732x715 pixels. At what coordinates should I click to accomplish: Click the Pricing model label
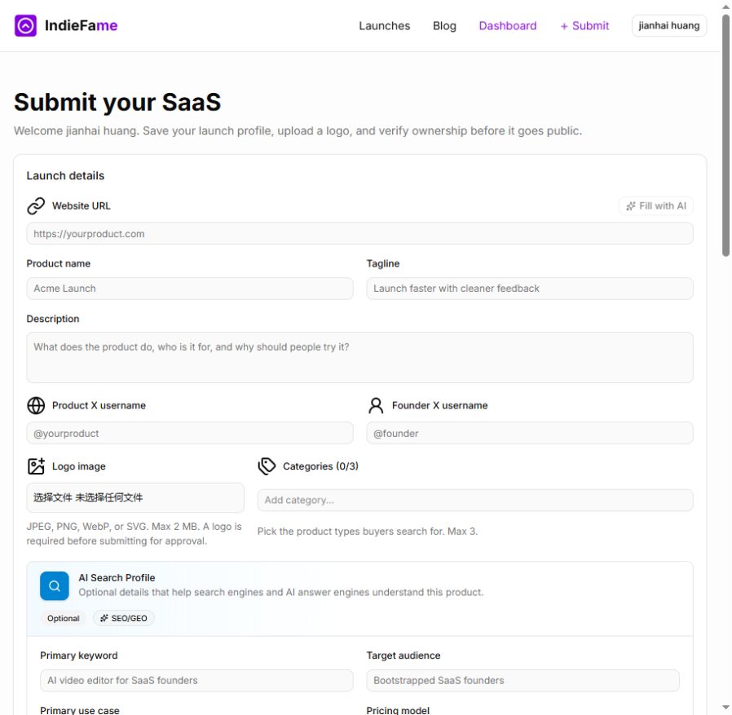point(398,710)
